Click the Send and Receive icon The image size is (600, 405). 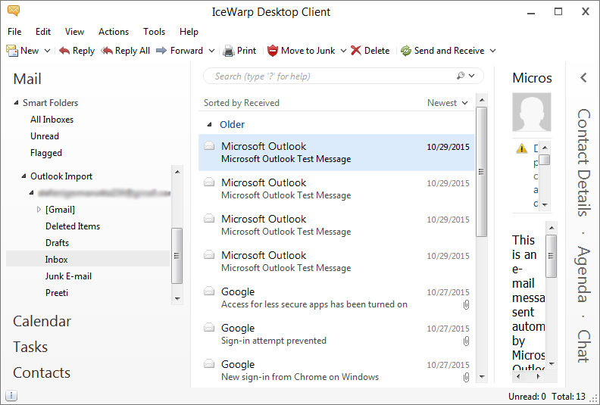pos(406,51)
